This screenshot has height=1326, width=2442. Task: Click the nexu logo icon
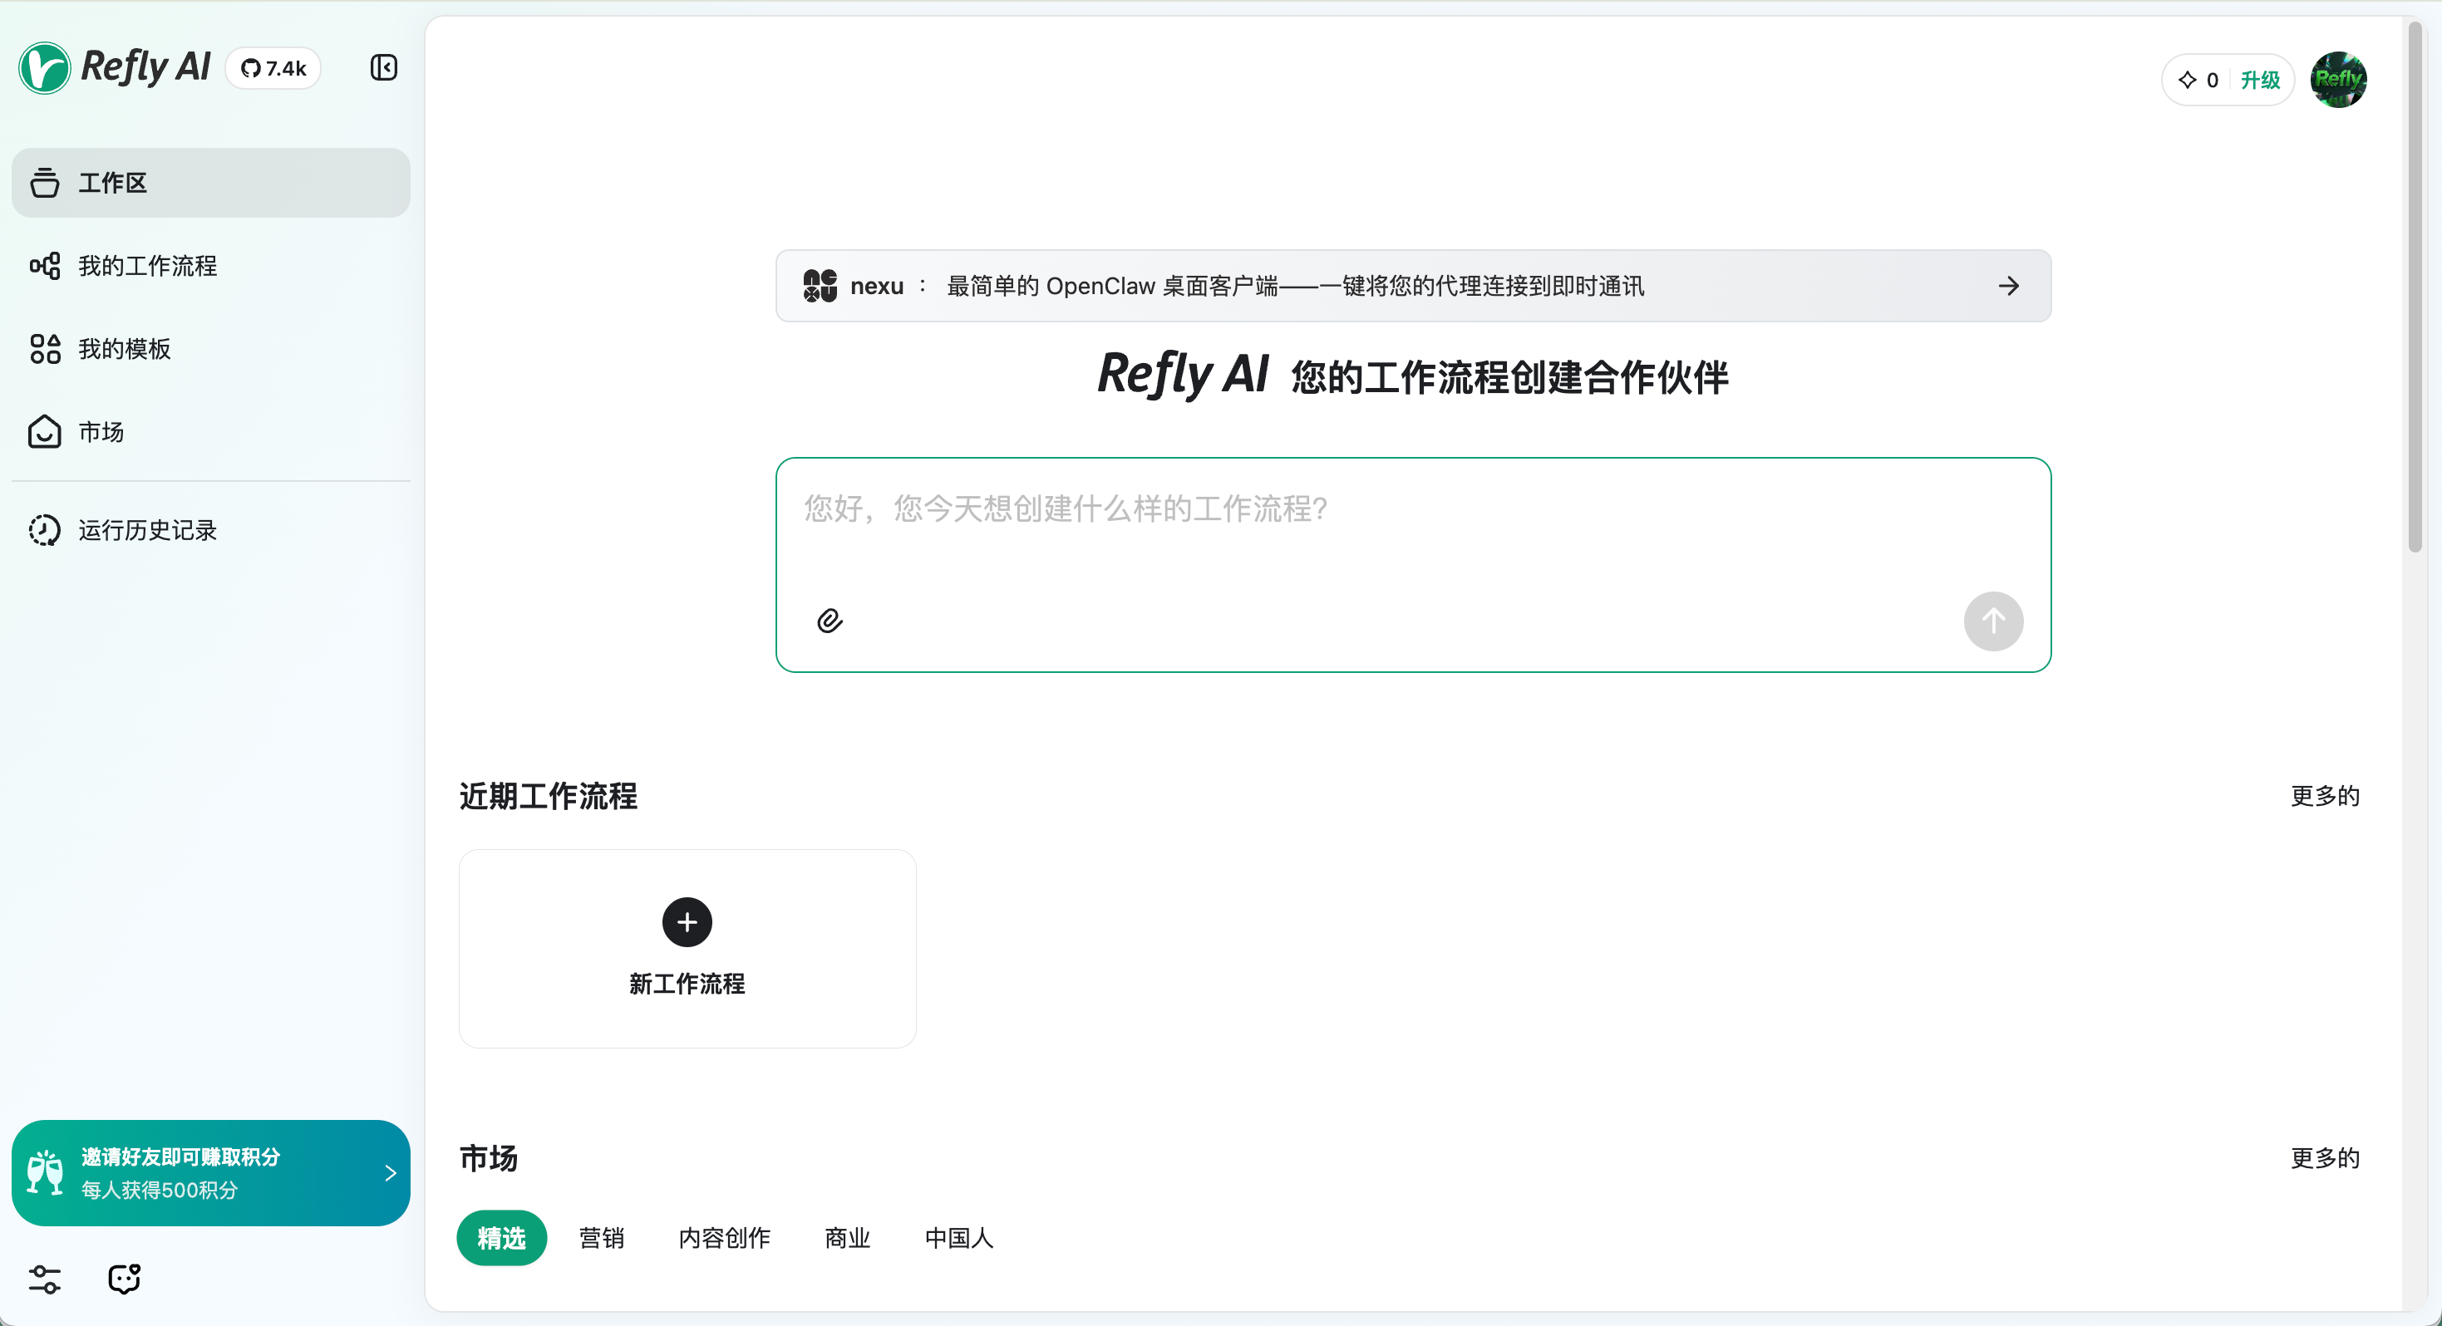820,287
